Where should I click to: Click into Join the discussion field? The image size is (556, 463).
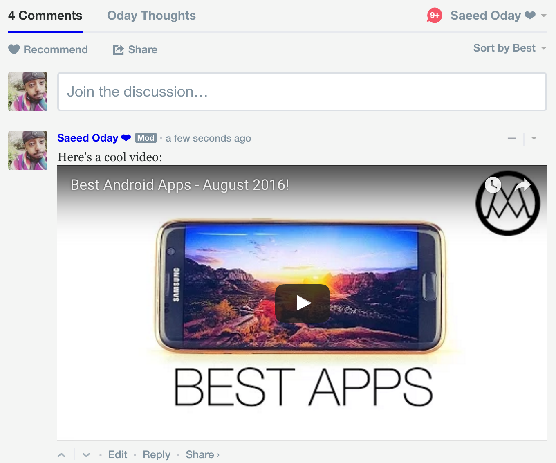(302, 92)
